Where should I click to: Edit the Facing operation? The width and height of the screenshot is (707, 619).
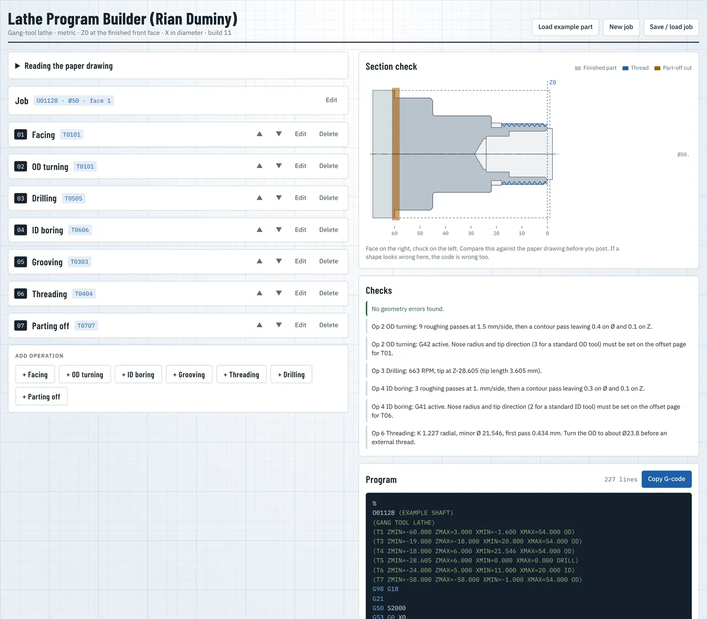pos(300,134)
